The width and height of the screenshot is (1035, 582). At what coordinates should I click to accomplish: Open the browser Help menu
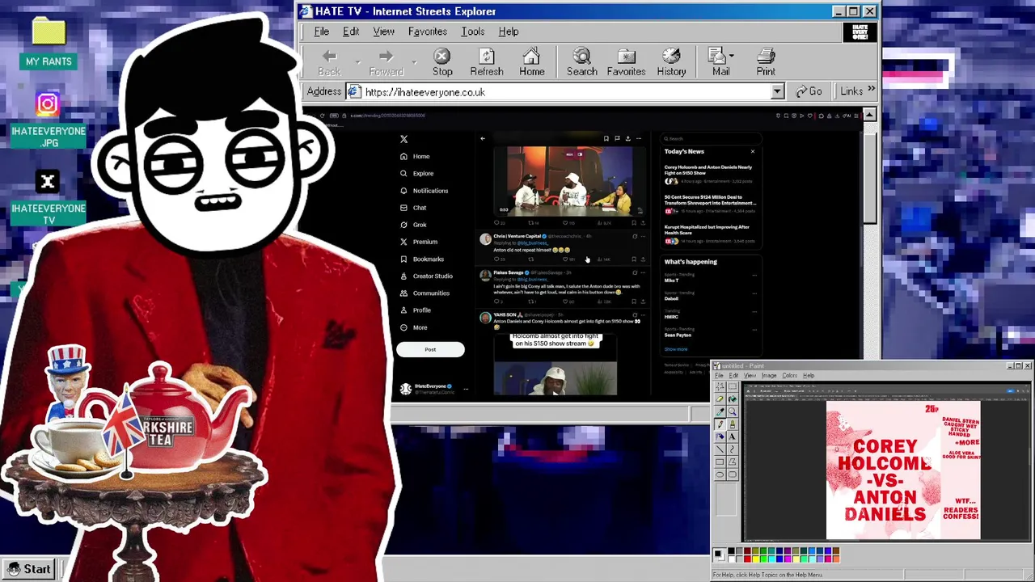pos(509,32)
